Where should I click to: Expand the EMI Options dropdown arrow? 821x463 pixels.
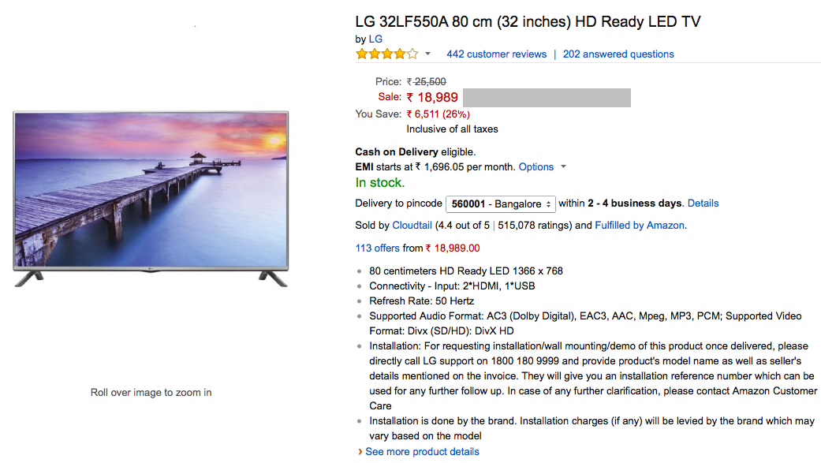(562, 167)
